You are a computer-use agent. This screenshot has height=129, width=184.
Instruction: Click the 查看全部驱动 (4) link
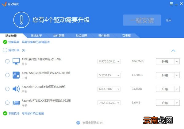[93, 123]
